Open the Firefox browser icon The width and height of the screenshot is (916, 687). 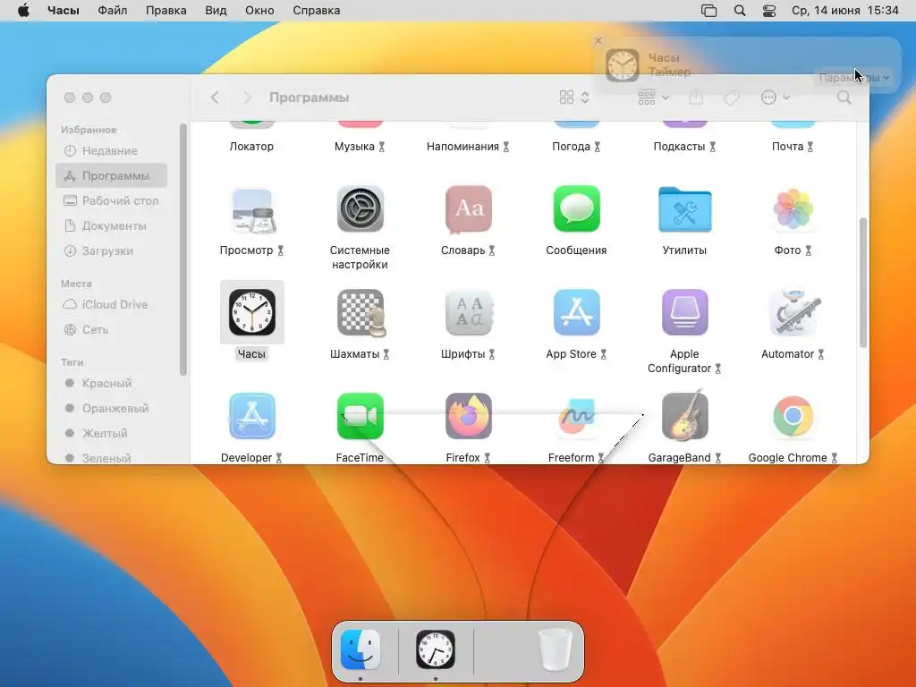point(469,416)
